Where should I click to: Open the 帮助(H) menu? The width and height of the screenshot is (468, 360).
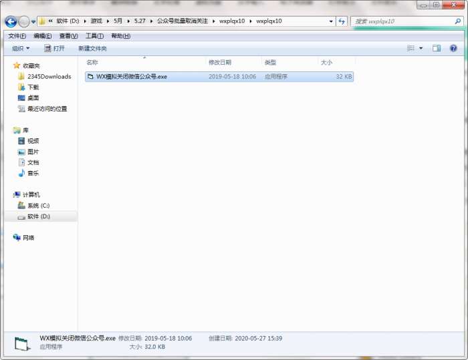tap(121, 36)
